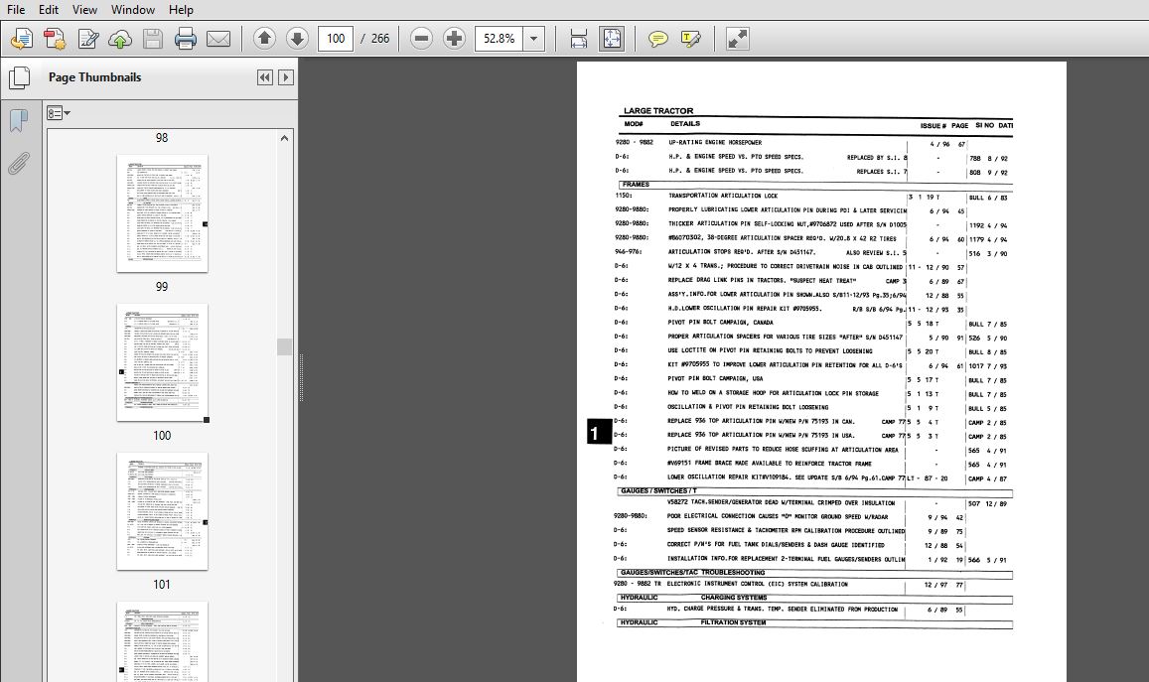Click the Create PDF icon
The width and height of the screenshot is (1149, 682).
(x=55, y=39)
